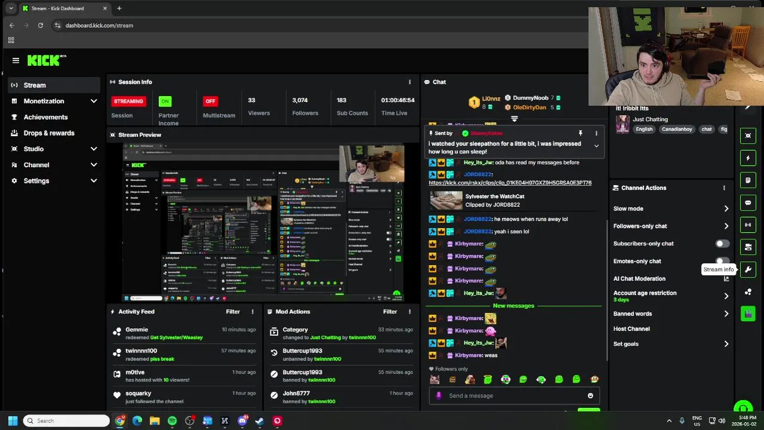
Task: Toggle Emotes-only chat switch
Action: 722,261
